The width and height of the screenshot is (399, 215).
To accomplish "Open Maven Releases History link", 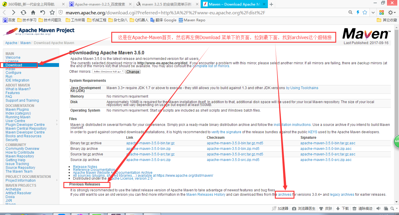I will [206, 195].
